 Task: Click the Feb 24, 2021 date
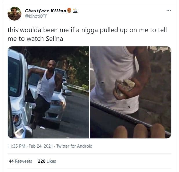tap(41, 146)
